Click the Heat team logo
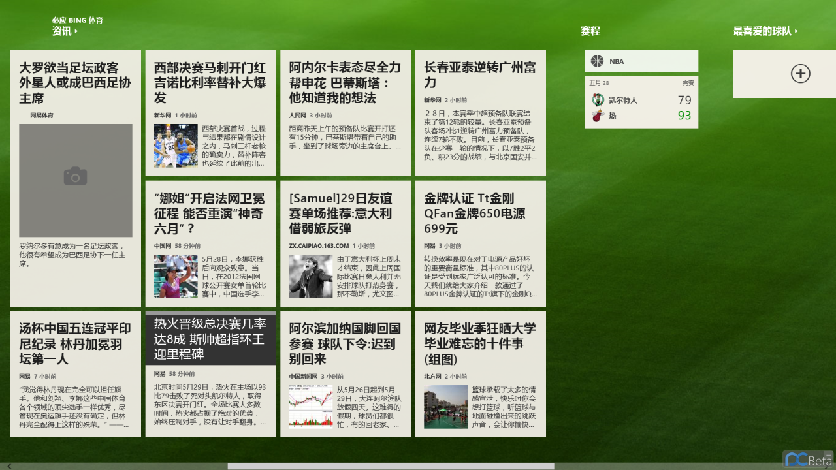The height and width of the screenshot is (470, 836). click(x=597, y=116)
